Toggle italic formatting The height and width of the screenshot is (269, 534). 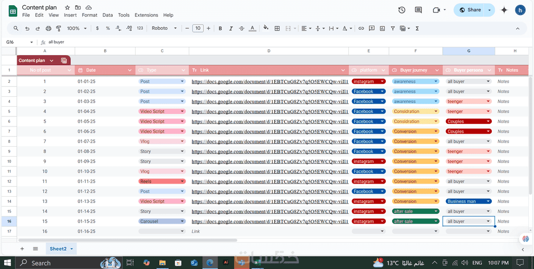[231, 29]
